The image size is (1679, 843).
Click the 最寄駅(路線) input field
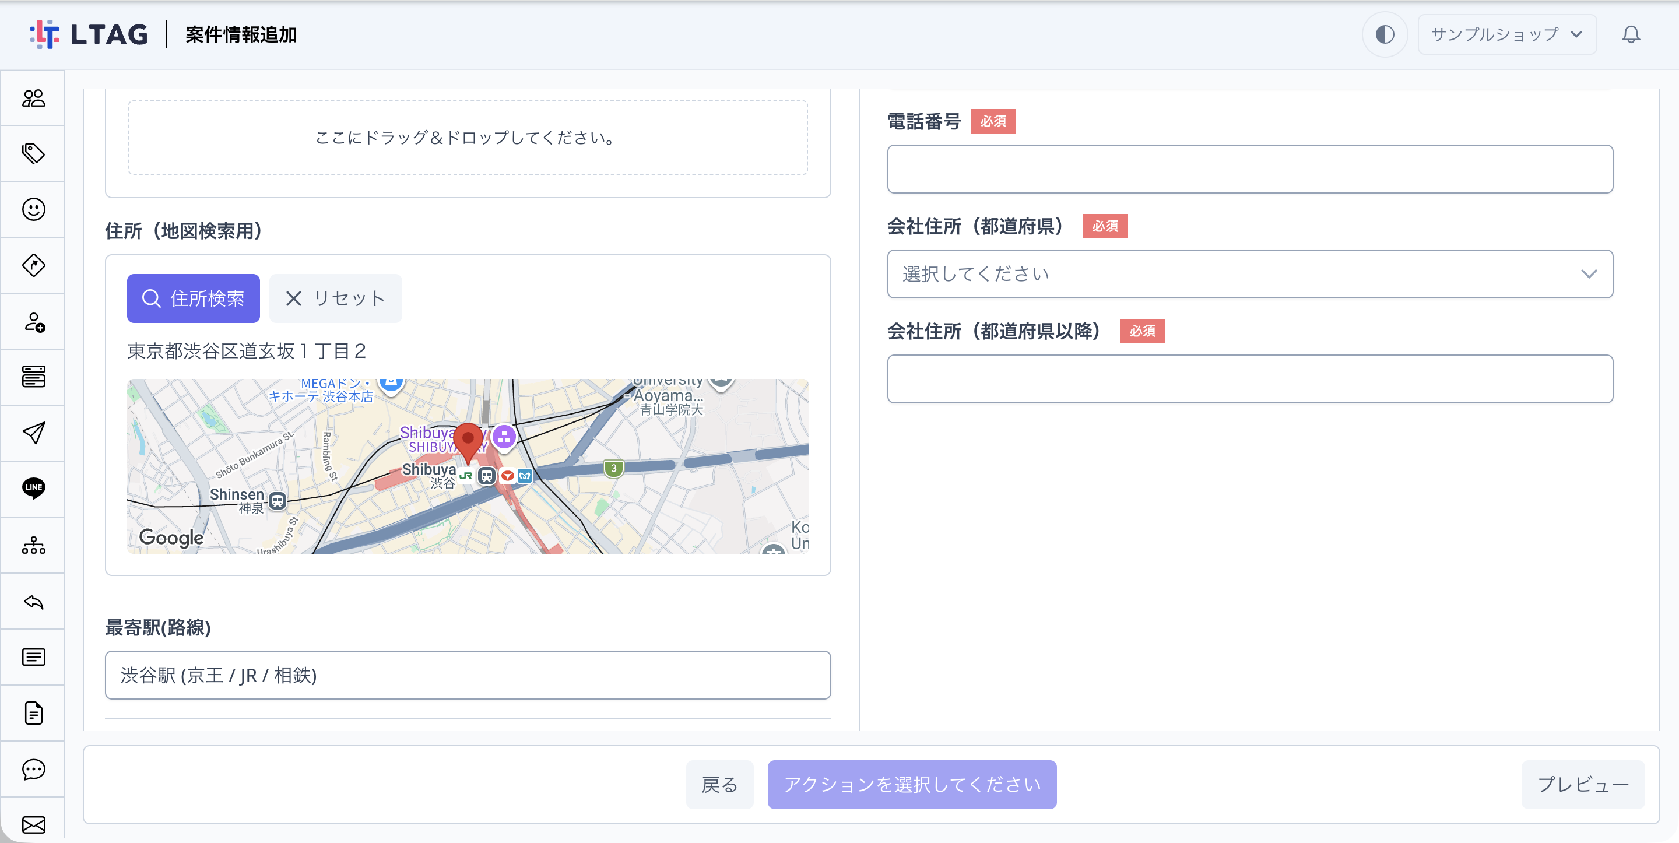(468, 675)
